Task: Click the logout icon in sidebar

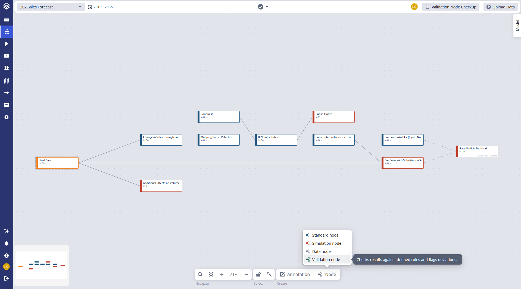Action: [7, 278]
